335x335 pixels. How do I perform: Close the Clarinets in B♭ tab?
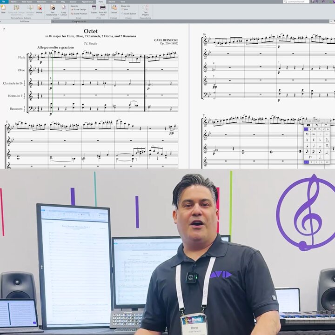click(x=53, y=21)
